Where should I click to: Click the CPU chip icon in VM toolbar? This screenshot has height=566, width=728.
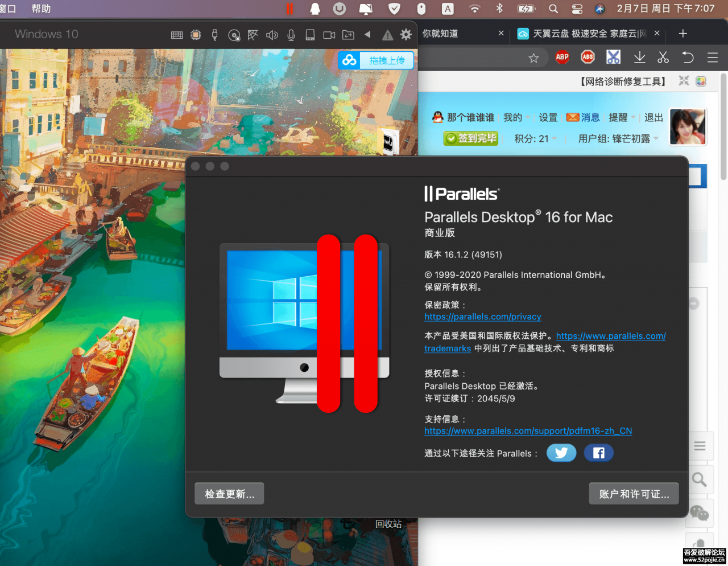(x=196, y=35)
